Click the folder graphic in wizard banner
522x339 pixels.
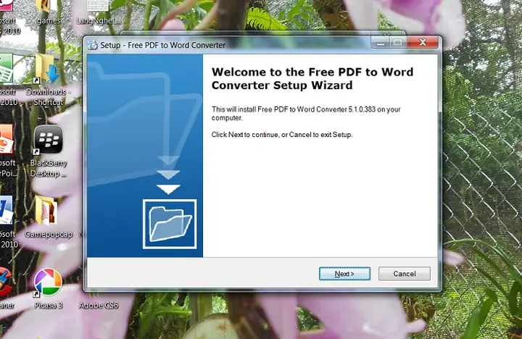point(170,224)
